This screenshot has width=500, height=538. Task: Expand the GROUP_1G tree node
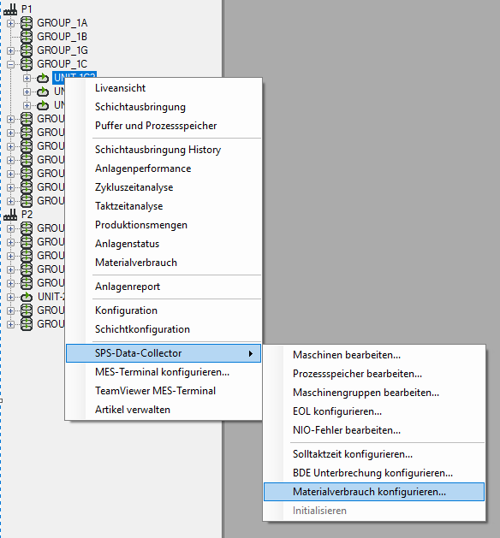coord(10,50)
